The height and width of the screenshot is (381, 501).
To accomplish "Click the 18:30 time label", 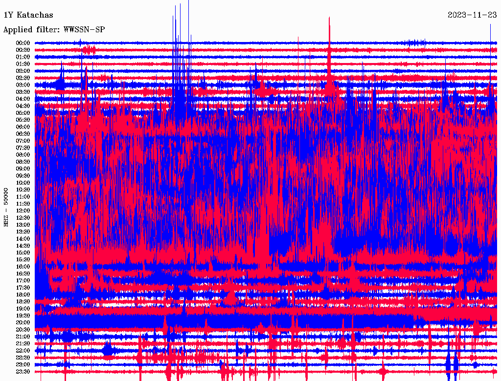I will [23, 302].
